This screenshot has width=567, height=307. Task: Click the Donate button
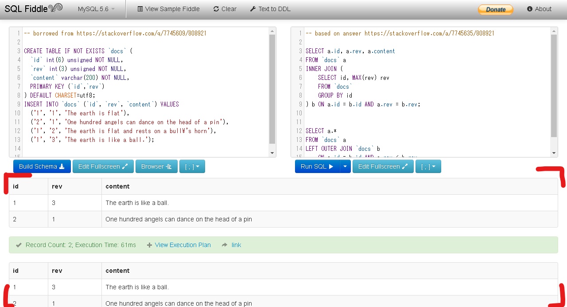tap(495, 8)
